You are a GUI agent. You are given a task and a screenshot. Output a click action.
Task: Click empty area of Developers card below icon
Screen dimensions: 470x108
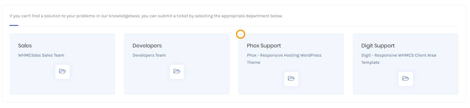tap(177, 87)
